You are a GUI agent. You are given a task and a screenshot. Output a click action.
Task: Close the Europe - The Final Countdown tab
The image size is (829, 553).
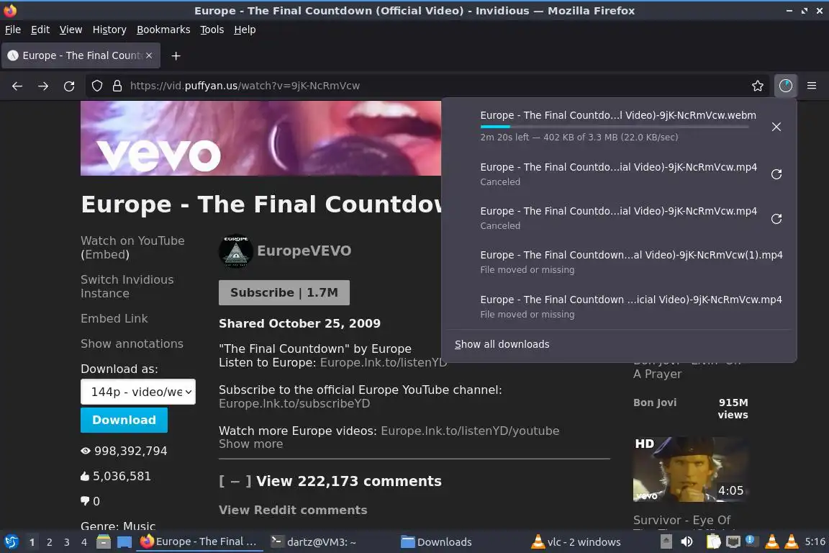pyautogui.click(x=149, y=55)
